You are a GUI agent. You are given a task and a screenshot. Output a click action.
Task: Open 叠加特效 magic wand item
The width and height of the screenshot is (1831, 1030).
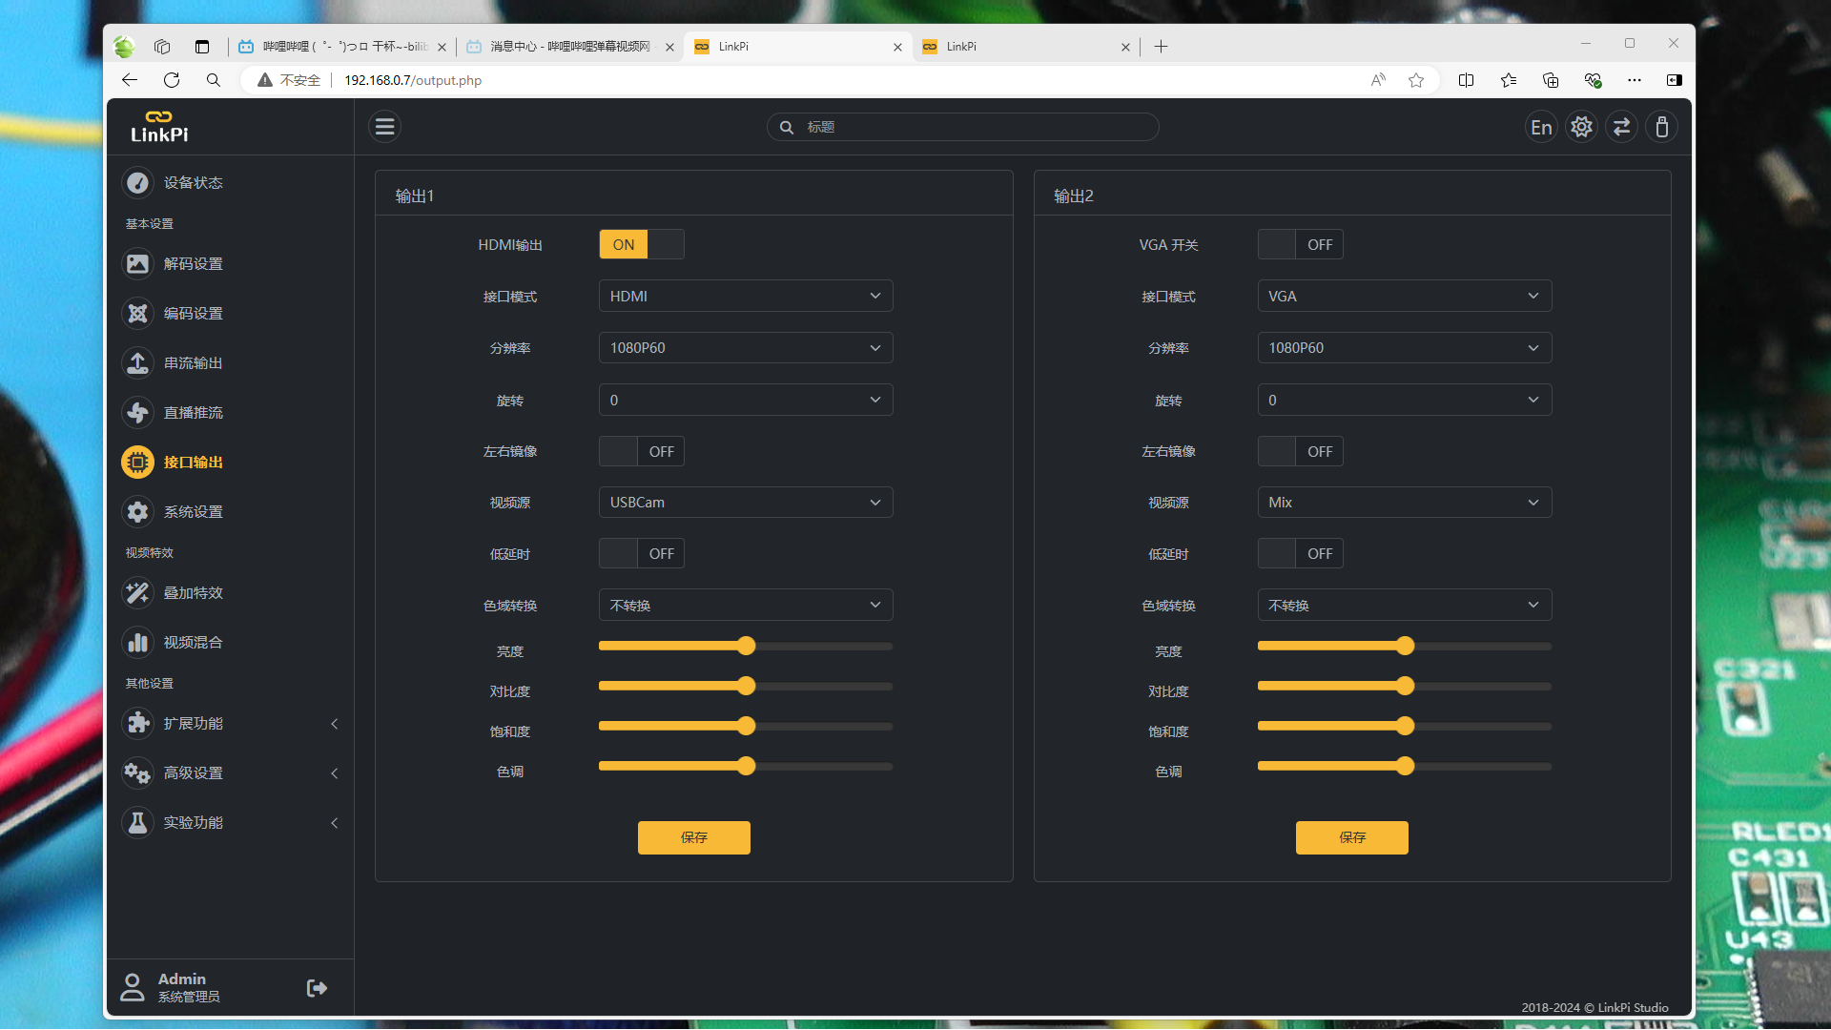pyautogui.click(x=193, y=593)
